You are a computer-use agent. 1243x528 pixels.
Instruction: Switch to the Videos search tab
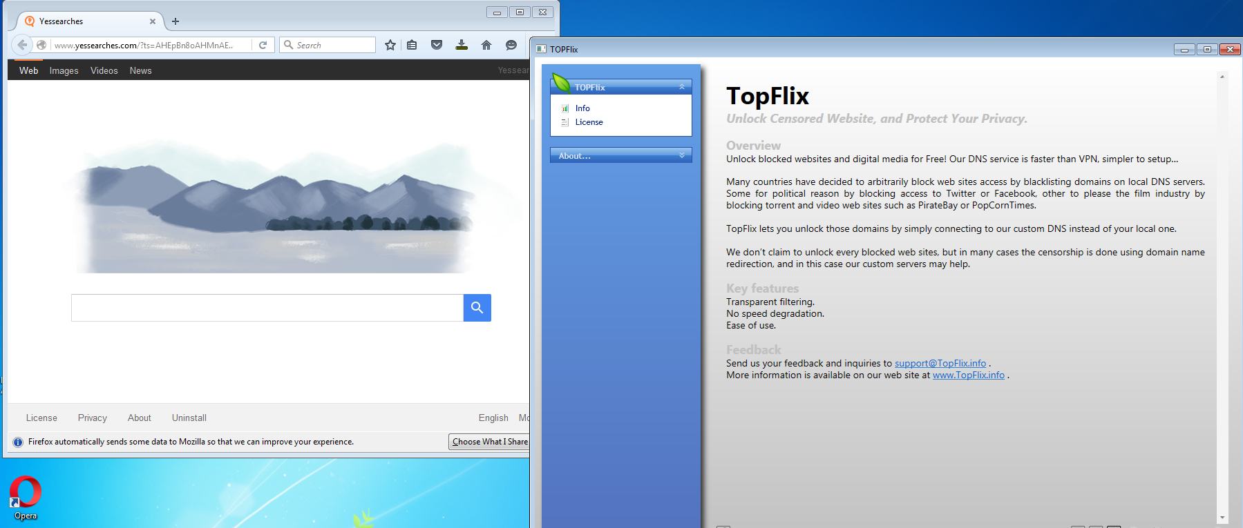(x=104, y=70)
